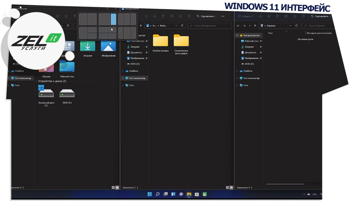Go up one level in Изображения window

click(x=141, y=26)
